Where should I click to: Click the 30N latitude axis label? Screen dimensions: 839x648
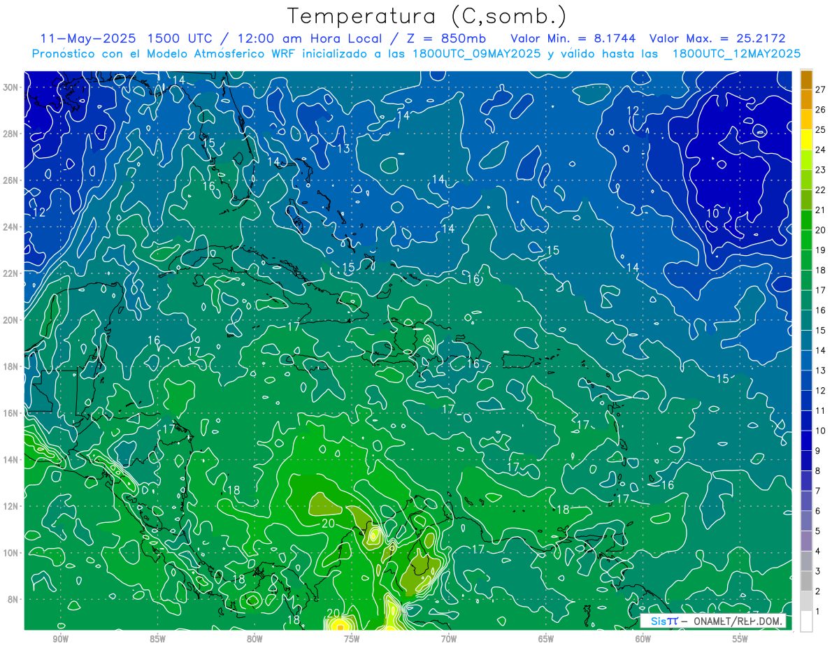click(x=11, y=87)
